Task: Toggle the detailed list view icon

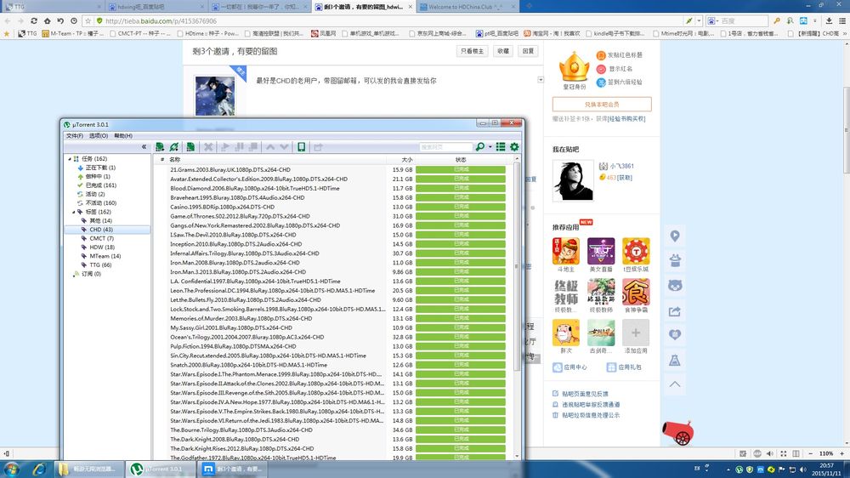Action: pyautogui.click(x=501, y=147)
